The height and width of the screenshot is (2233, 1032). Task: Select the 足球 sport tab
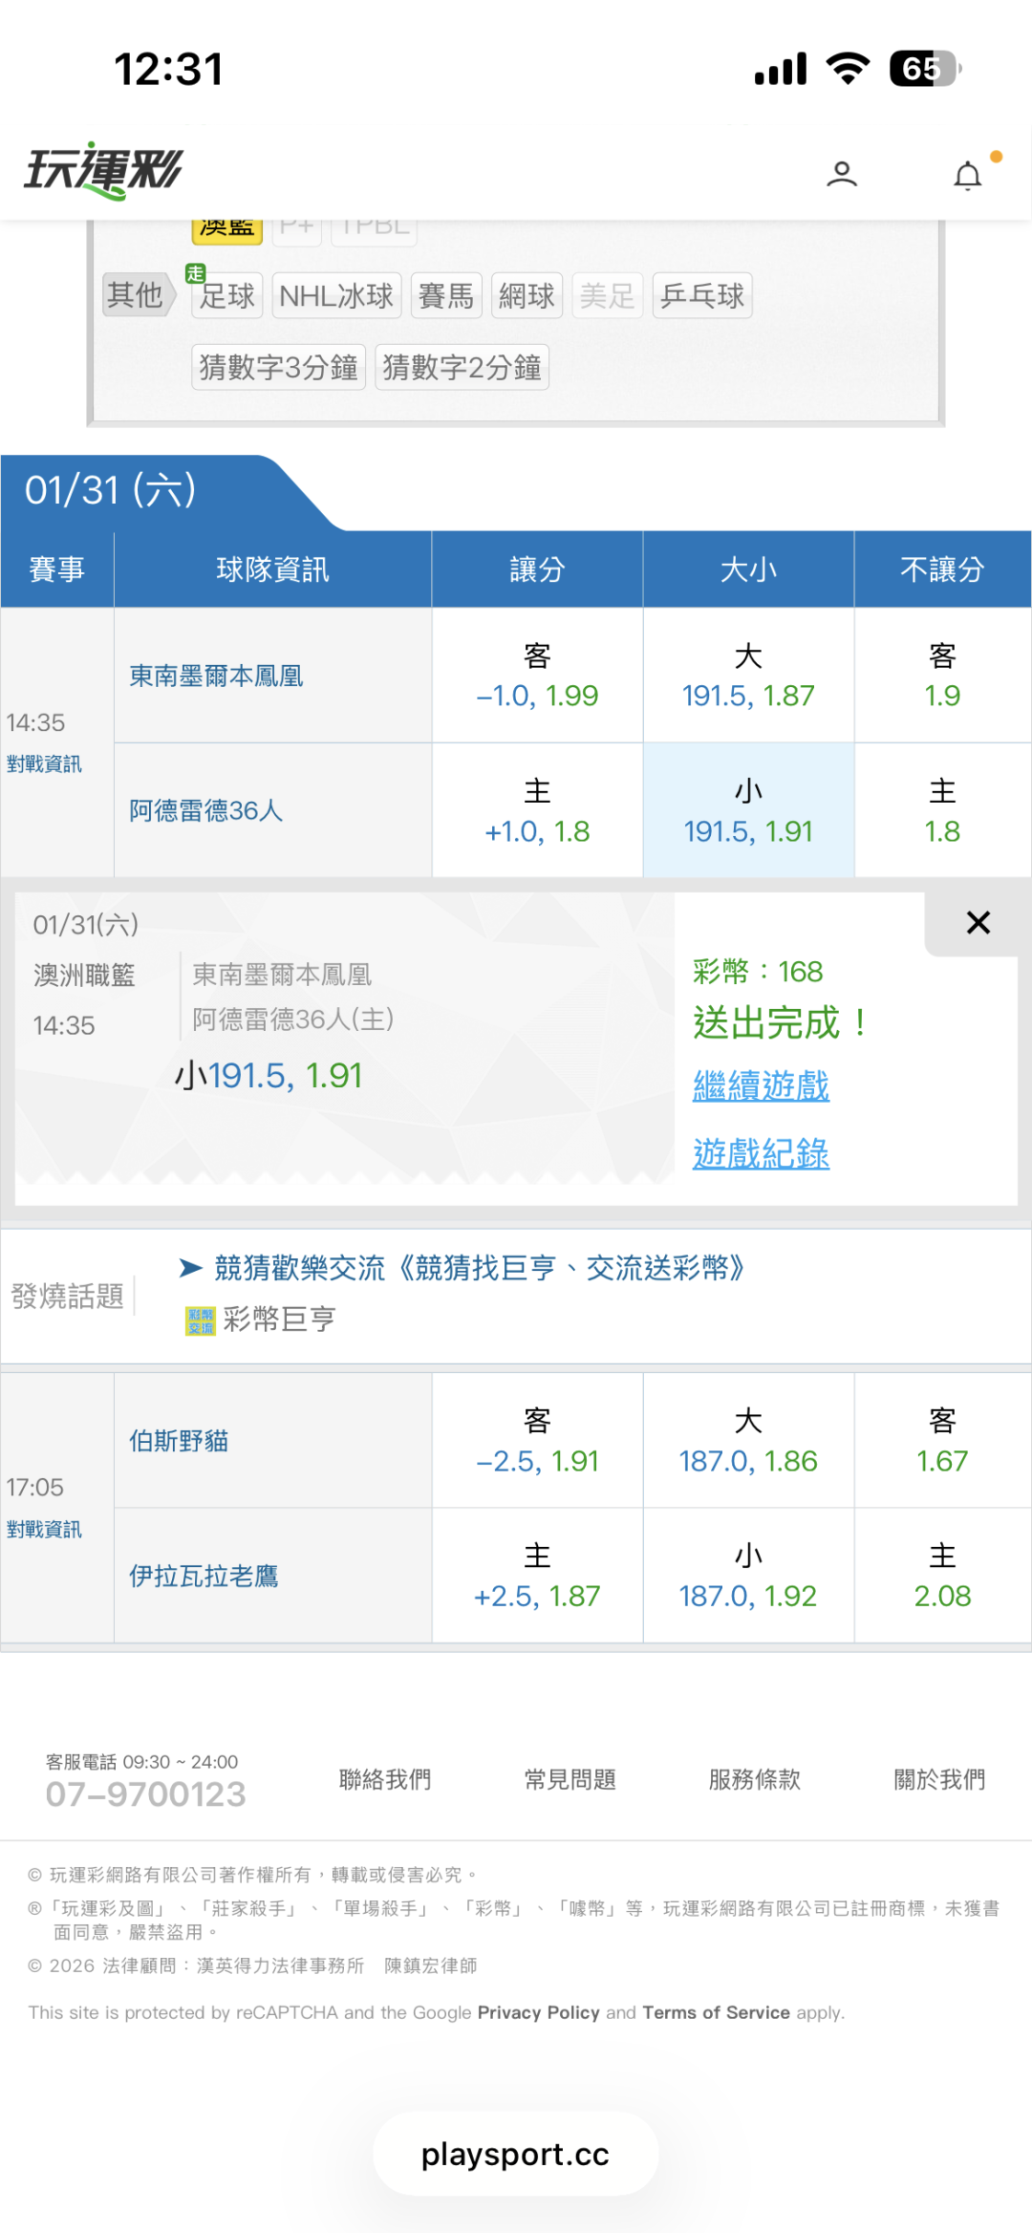pyautogui.click(x=226, y=296)
